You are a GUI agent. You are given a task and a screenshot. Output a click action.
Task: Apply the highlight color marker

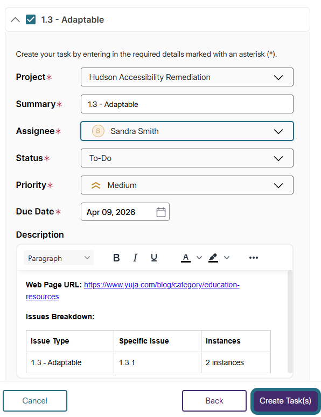[213, 258]
